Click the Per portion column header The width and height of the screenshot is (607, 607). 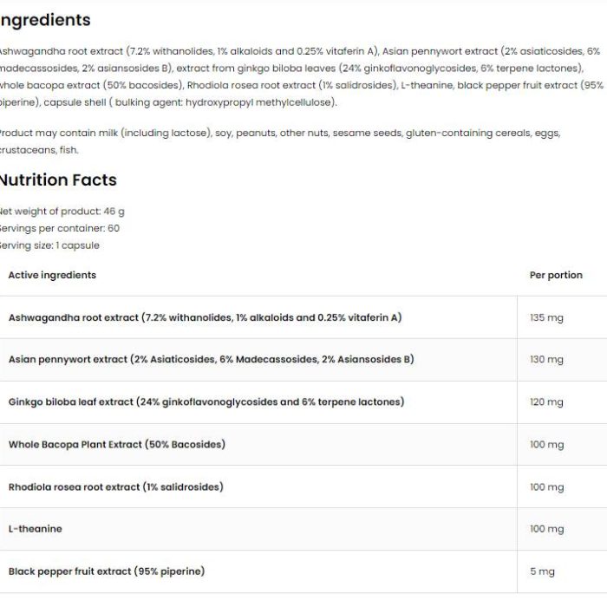click(556, 275)
